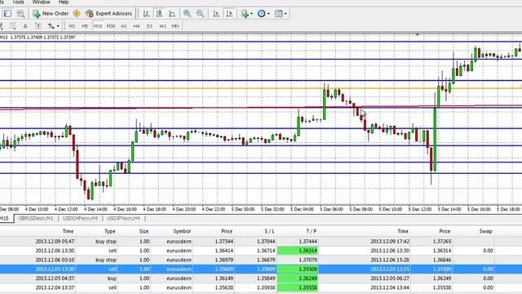
Task: Select order opened 2013.12.09 05:47
Action: (x=261, y=242)
